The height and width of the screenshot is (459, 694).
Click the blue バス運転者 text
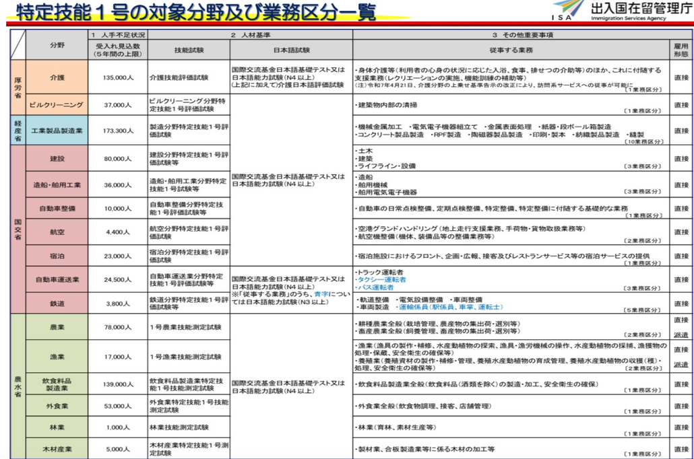click(x=375, y=287)
